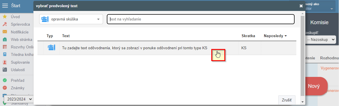Click the Udalosti calendar icon
Screen dimensions: 339x106
5,70
